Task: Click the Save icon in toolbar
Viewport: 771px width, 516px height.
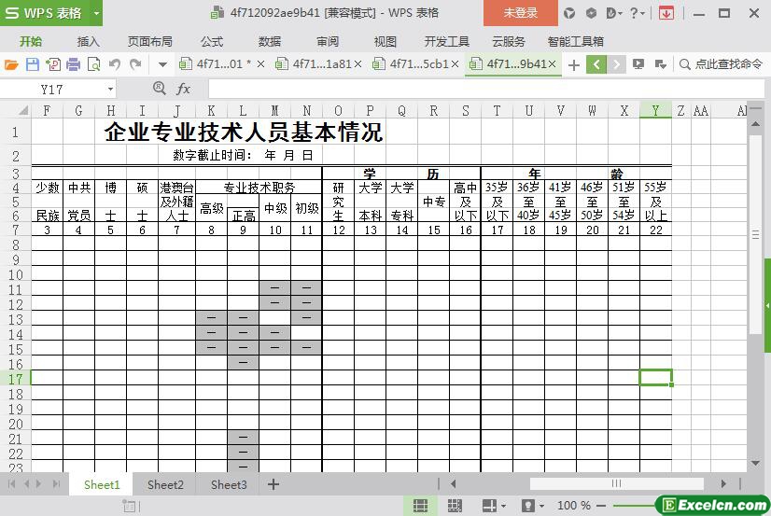Action: click(33, 64)
